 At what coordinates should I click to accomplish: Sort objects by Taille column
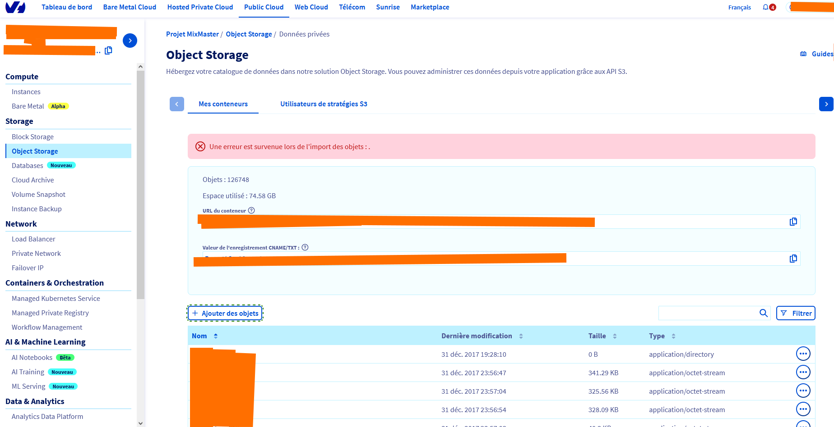pyautogui.click(x=615, y=336)
